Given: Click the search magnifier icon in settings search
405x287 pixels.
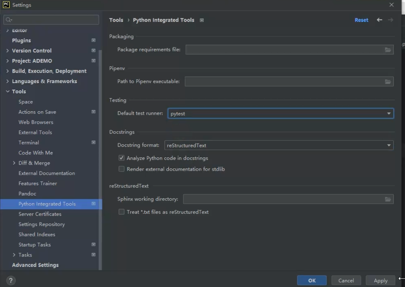Looking at the screenshot, I should click(x=9, y=20).
